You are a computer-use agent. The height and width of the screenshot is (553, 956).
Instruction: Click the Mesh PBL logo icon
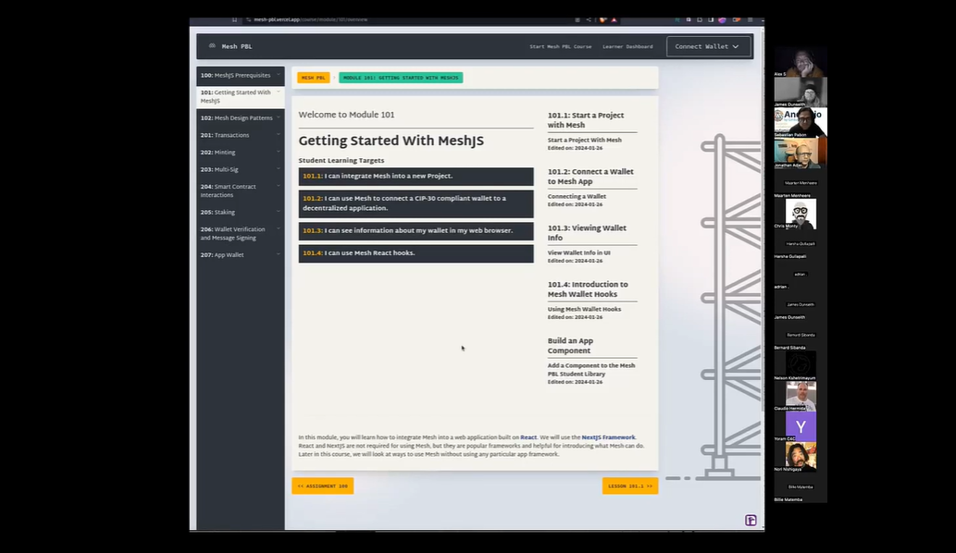click(212, 46)
